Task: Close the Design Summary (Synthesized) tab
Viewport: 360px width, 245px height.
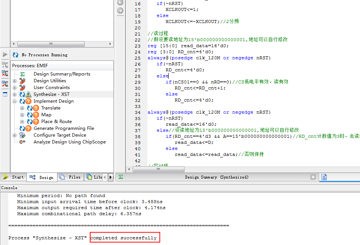Action: pyautogui.click(x=313, y=177)
